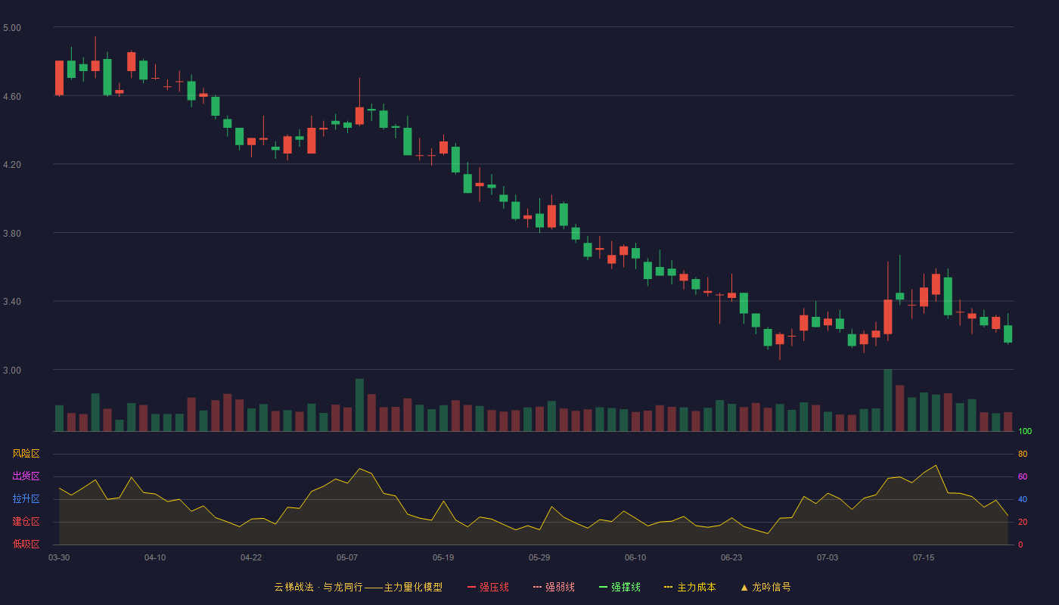Click the 06-10 date label

(635, 557)
